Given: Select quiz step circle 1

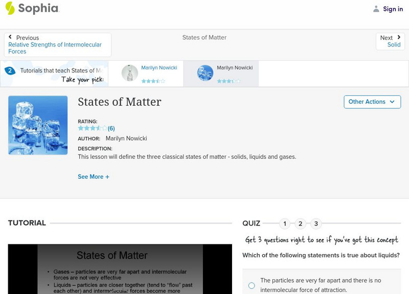Looking at the screenshot, I should [x=284, y=223].
